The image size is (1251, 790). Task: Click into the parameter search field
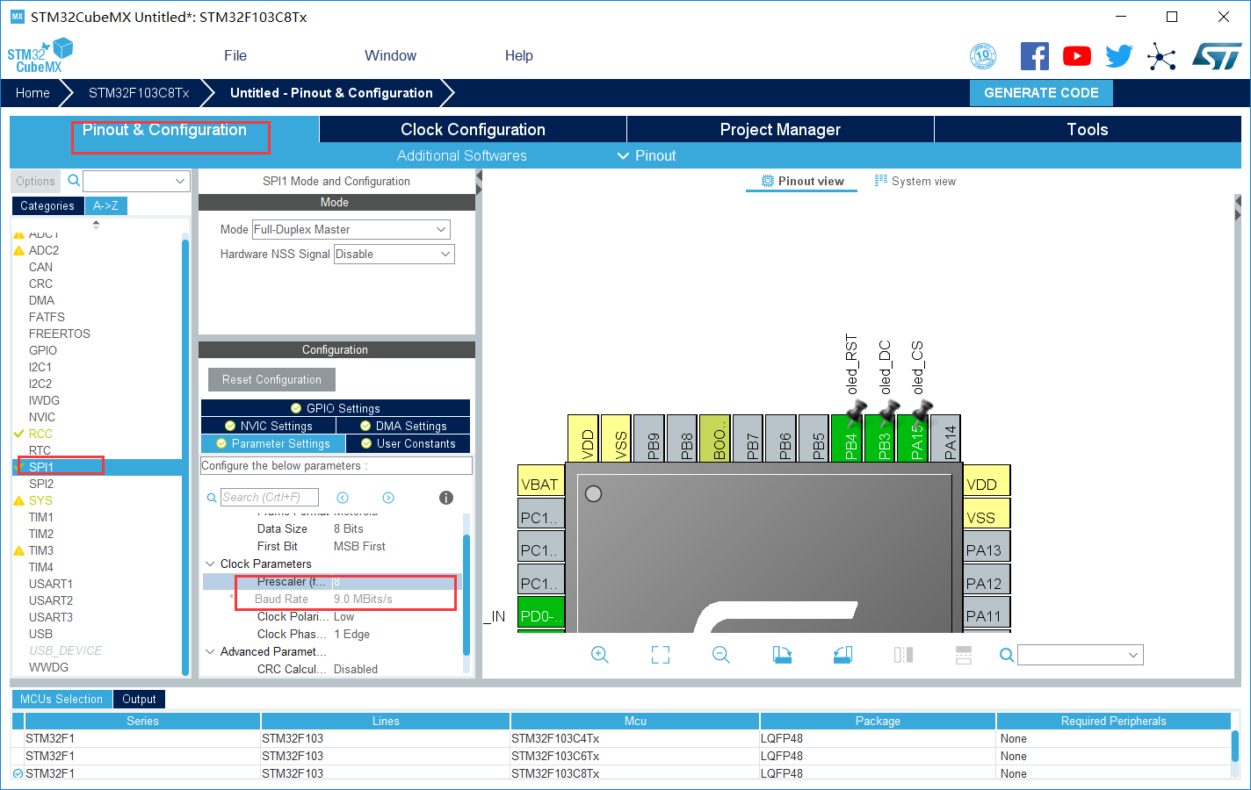270,498
